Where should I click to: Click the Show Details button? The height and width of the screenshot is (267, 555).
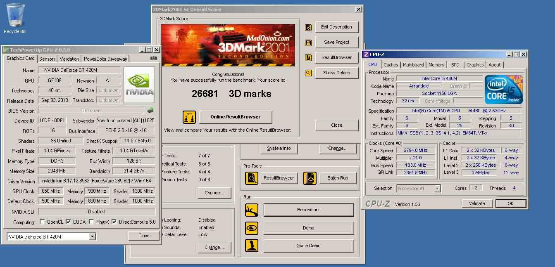[336, 73]
